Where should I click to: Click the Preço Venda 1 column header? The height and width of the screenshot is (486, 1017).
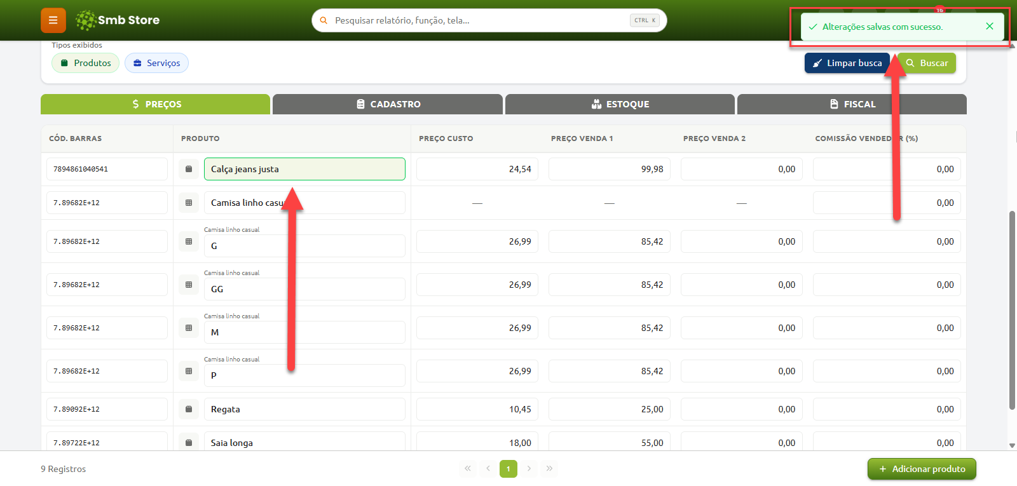click(582, 138)
